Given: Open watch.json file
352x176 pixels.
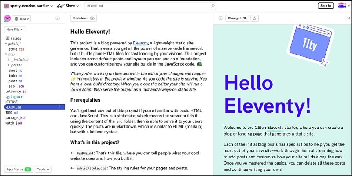Looking at the screenshot, I should (x=14, y=123).
